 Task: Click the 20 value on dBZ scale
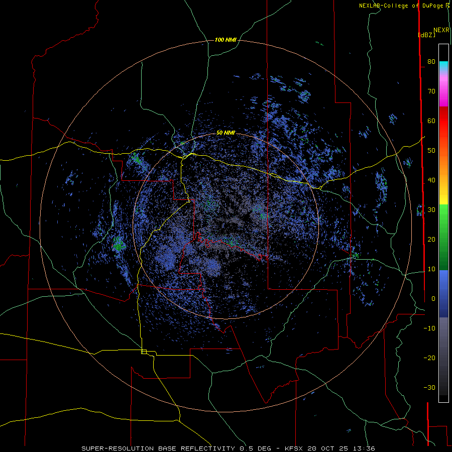coord(431,240)
